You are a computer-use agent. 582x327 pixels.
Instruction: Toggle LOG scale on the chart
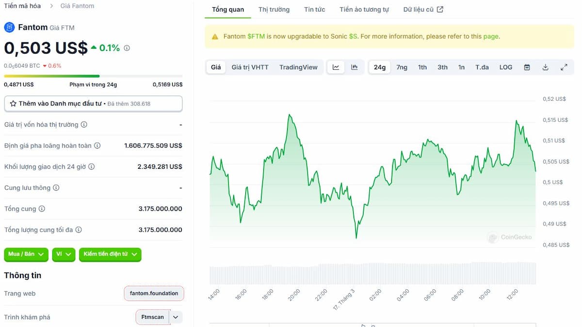(x=506, y=67)
